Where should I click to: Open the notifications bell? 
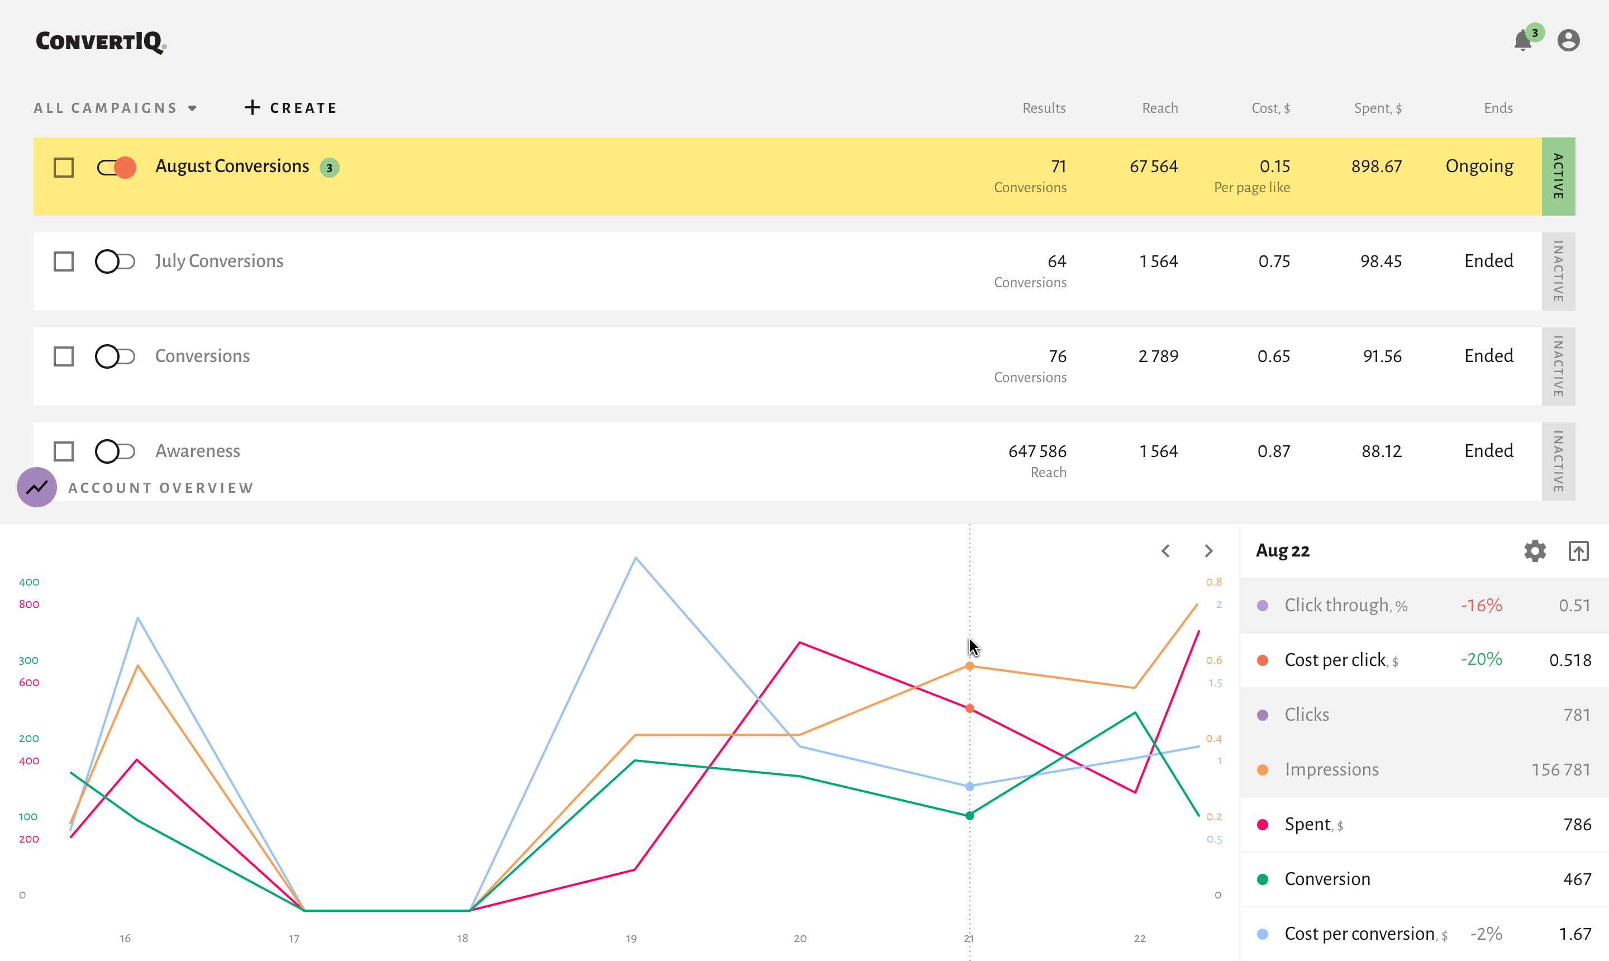point(1523,41)
